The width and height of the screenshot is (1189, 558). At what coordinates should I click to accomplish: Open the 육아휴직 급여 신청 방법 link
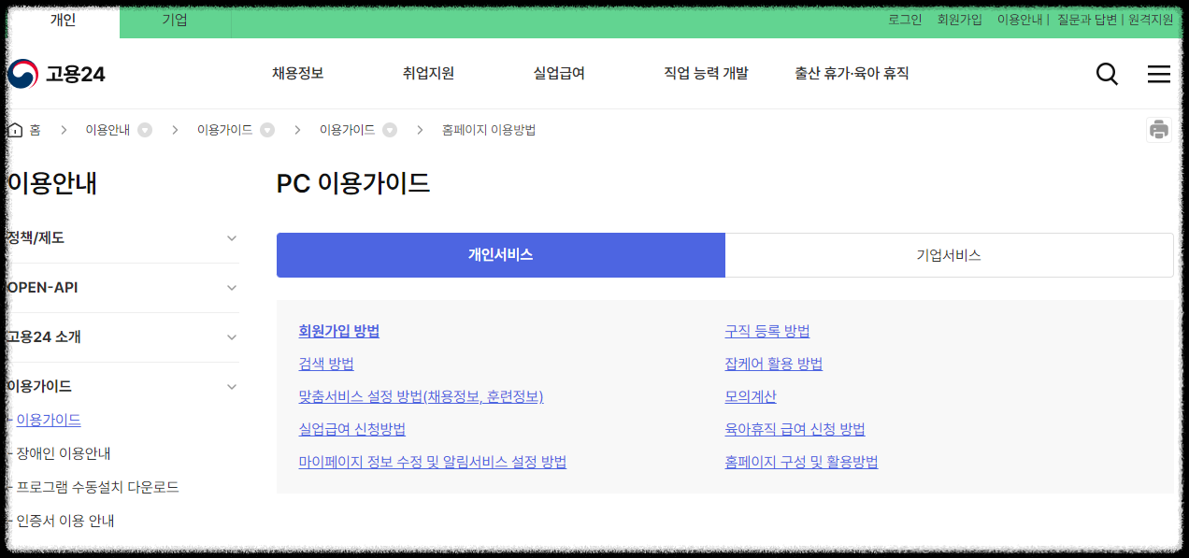(x=795, y=430)
